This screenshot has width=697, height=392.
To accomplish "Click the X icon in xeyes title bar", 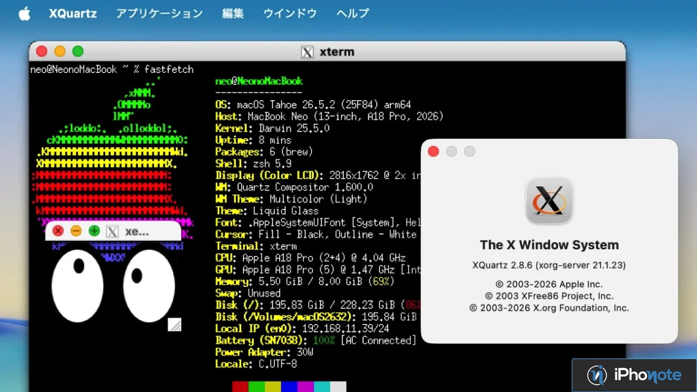I will pyautogui.click(x=112, y=231).
